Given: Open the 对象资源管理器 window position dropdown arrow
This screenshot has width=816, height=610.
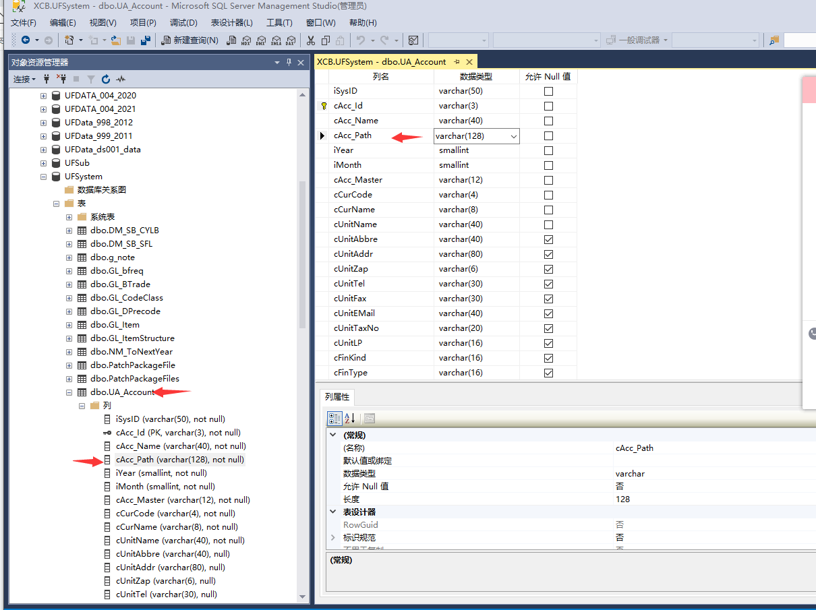Looking at the screenshot, I should pos(277,62).
